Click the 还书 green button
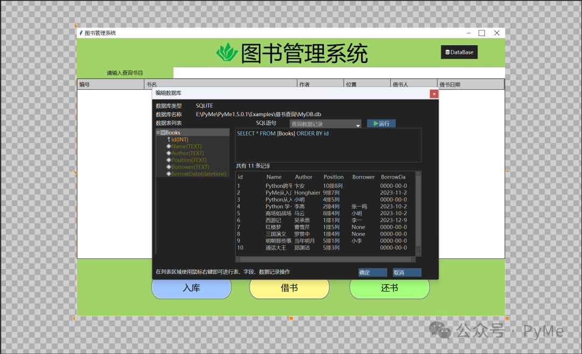The image size is (582, 354). (x=390, y=288)
